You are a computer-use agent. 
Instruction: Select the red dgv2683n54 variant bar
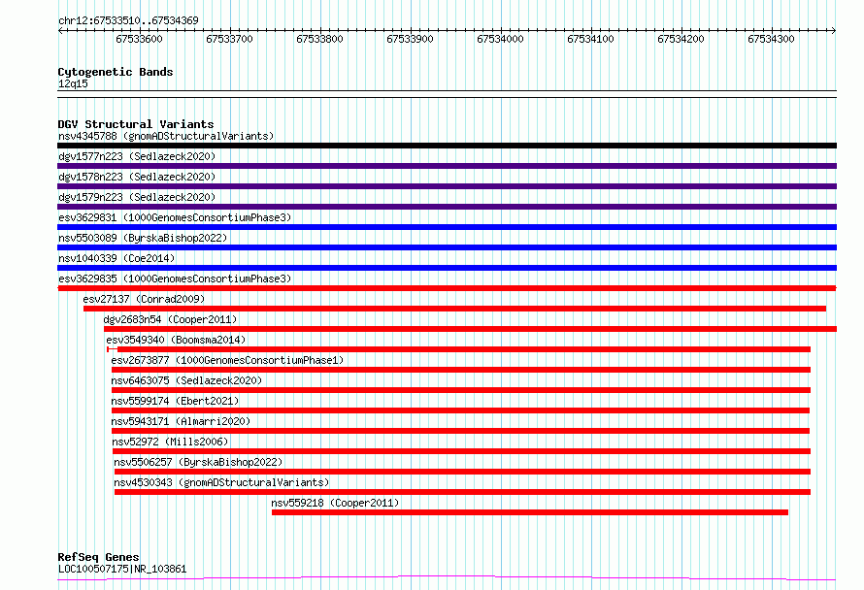(x=470, y=329)
